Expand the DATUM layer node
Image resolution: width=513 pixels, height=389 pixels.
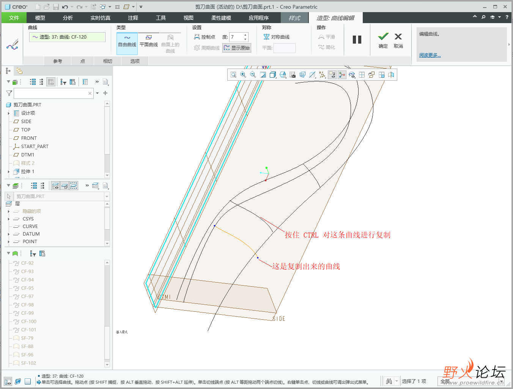click(x=9, y=234)
